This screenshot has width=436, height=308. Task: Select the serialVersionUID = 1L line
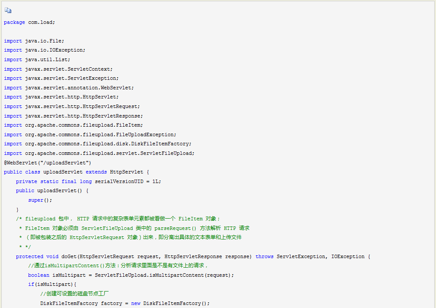point(88,181)
